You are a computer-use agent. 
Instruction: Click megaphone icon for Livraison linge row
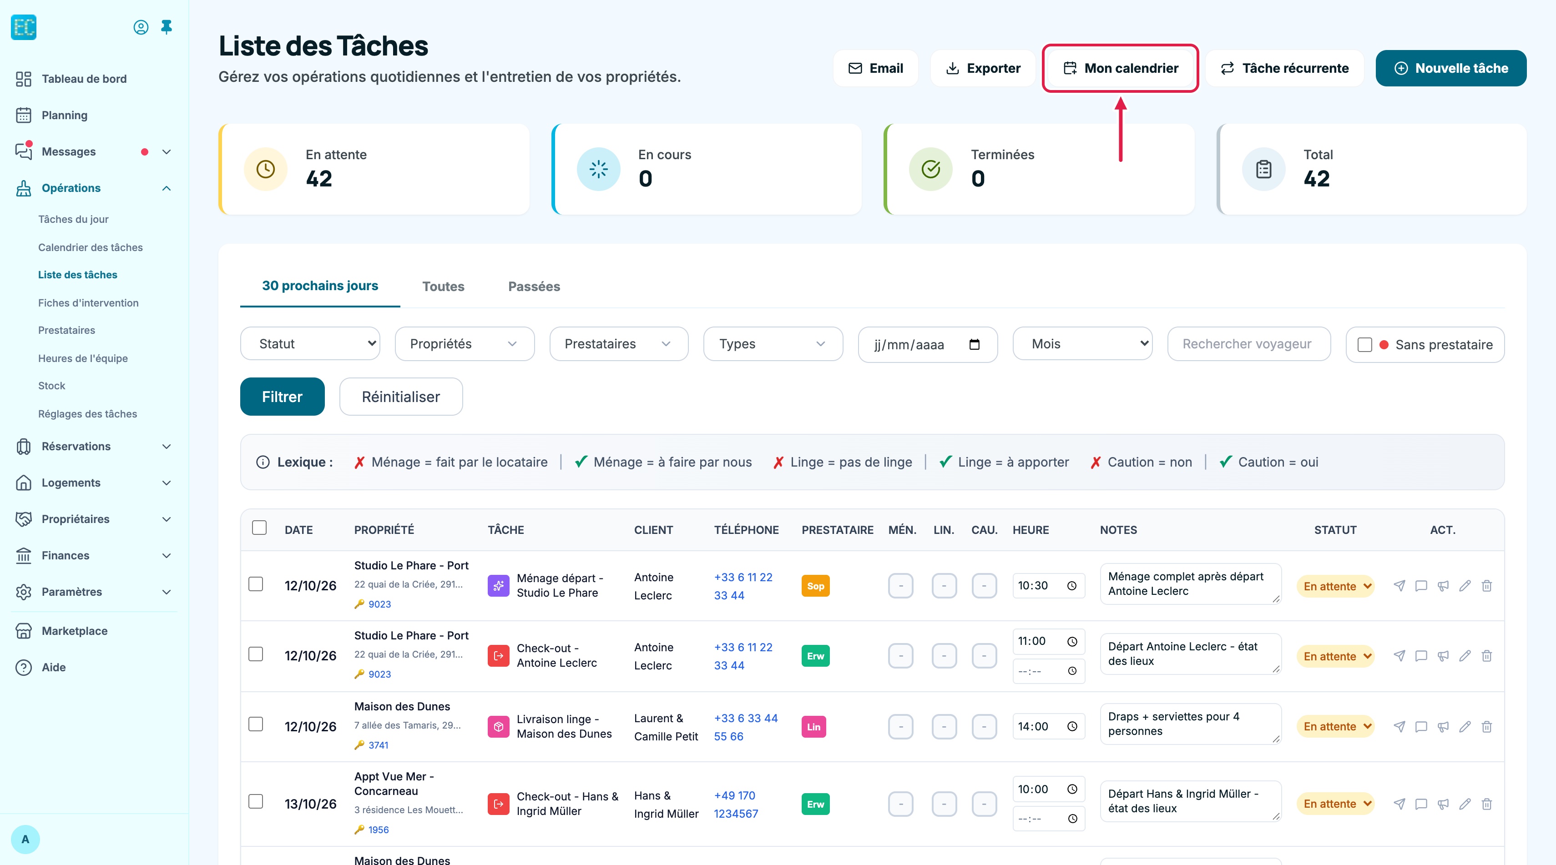coord(1443,726)
